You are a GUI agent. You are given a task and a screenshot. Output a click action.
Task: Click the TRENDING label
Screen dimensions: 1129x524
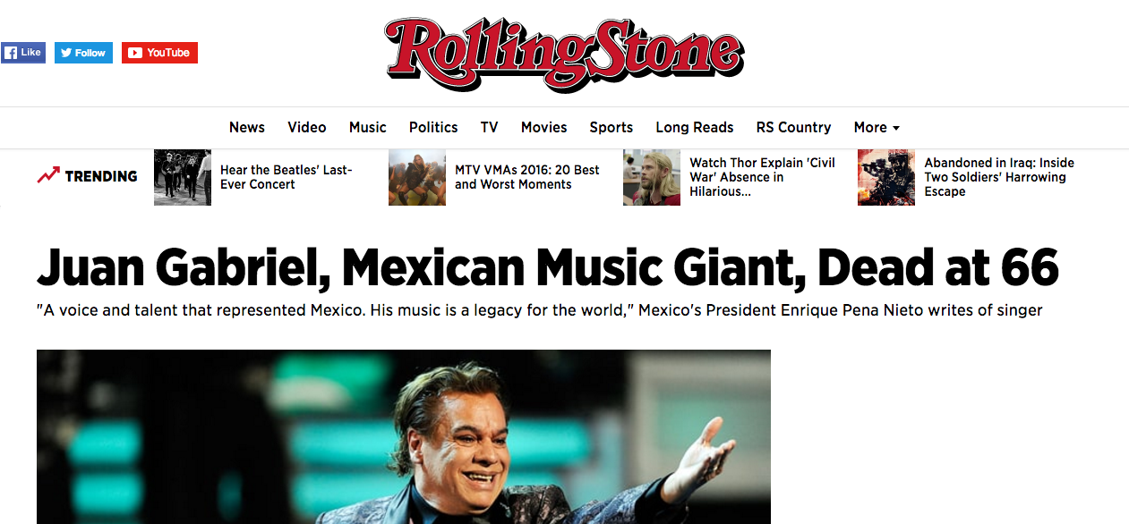tap(100, 175)
